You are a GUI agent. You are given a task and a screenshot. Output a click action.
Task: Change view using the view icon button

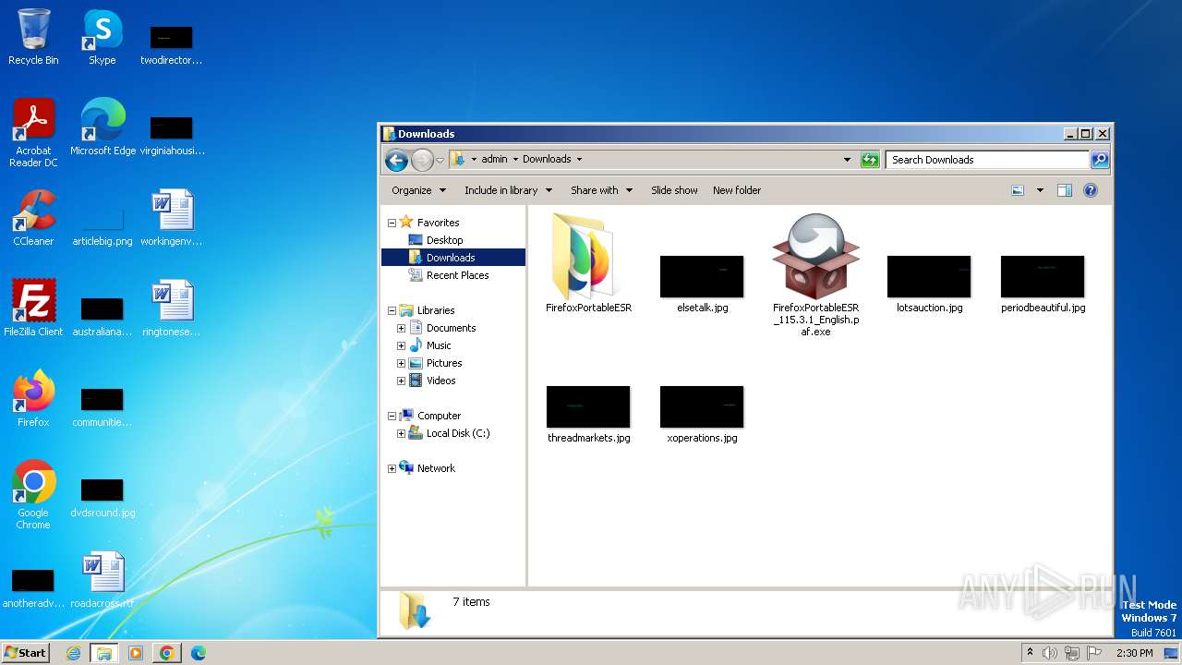tap(1018, 190)
